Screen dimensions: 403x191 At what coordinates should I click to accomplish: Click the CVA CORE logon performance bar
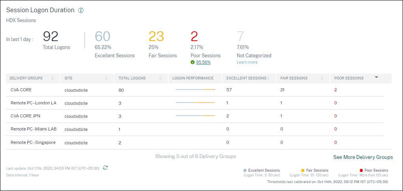tap(195, 90)
